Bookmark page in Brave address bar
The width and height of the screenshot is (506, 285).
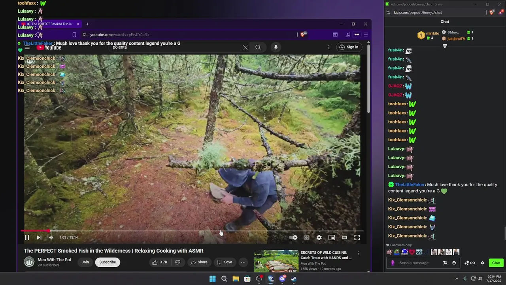(74, 34)
